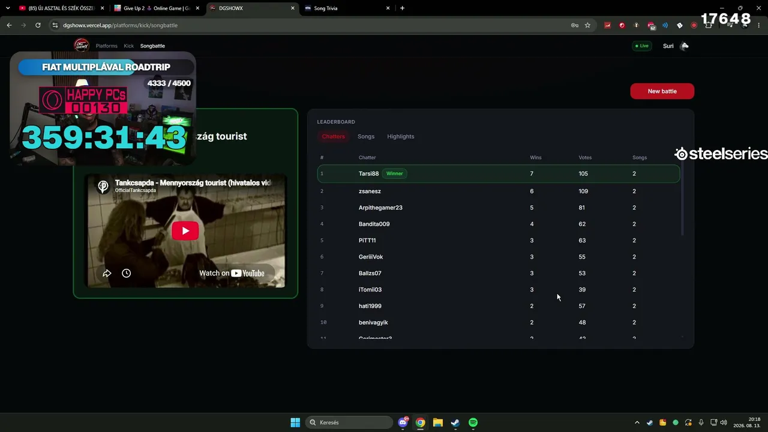Switch to the Songs leaderboard tab
Viewport: 768px width, 432px height.
coord(366,136)
